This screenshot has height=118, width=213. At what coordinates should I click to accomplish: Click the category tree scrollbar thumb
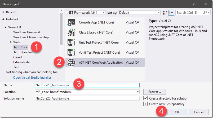61,29
